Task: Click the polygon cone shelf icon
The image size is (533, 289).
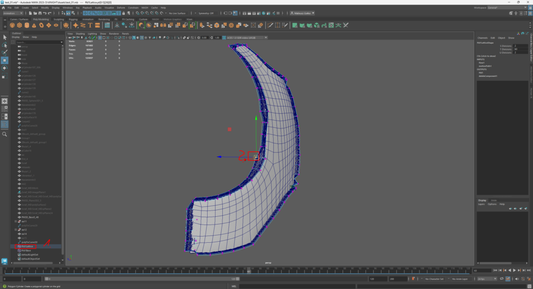Action: [x=34, y=25]
